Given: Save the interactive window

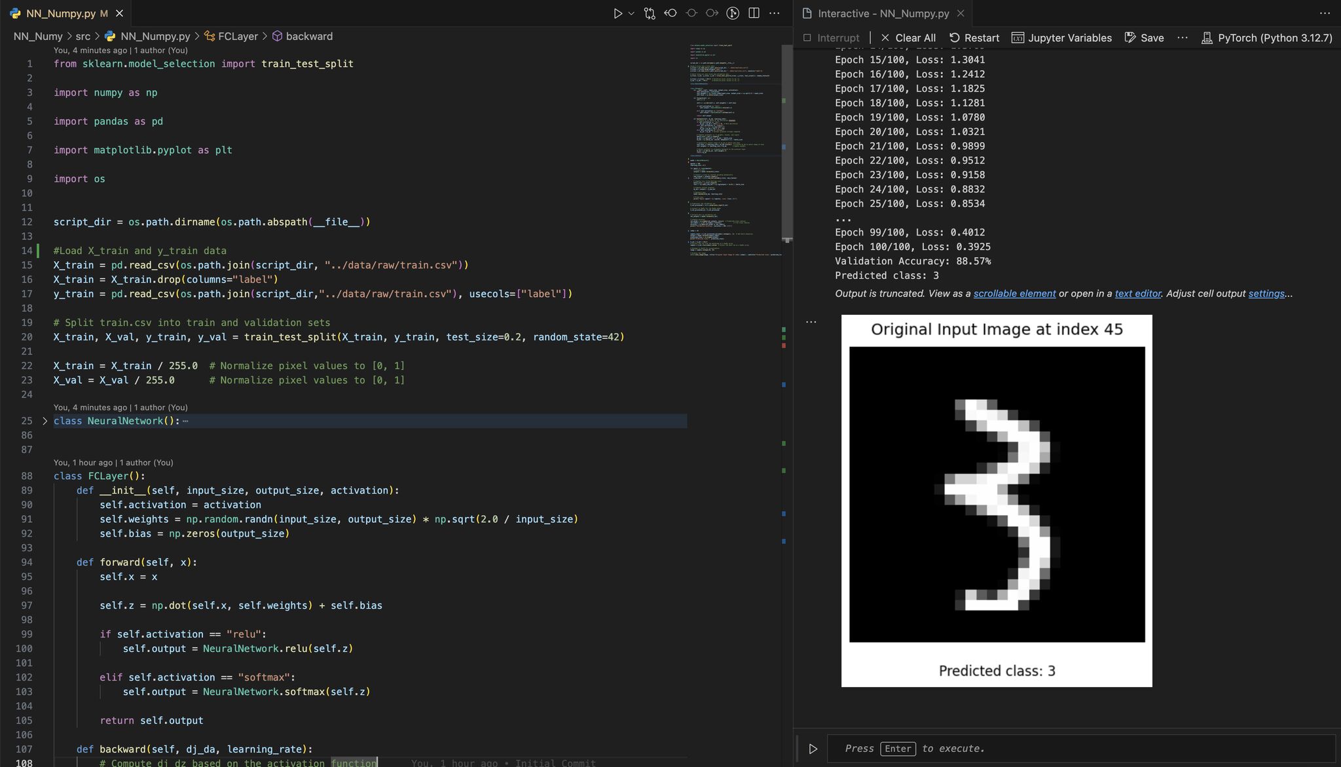Looking at the screenshot, I should 1144,38.
